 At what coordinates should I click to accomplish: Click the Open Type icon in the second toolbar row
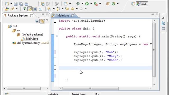tap(7, 9)
